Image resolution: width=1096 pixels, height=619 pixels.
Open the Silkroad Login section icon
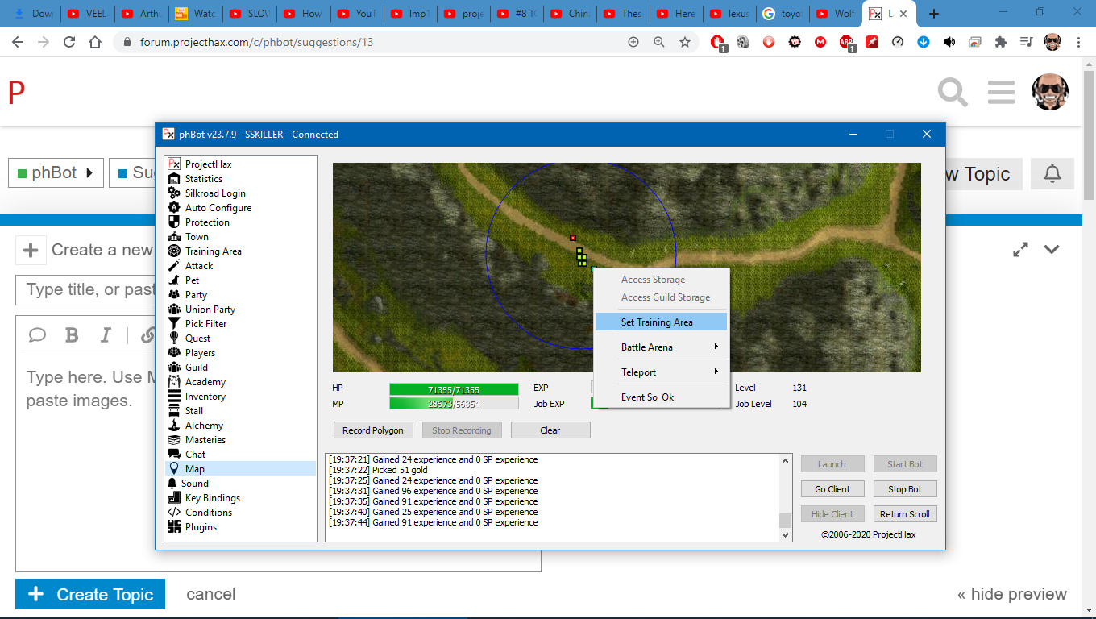(x=173, y=193)
